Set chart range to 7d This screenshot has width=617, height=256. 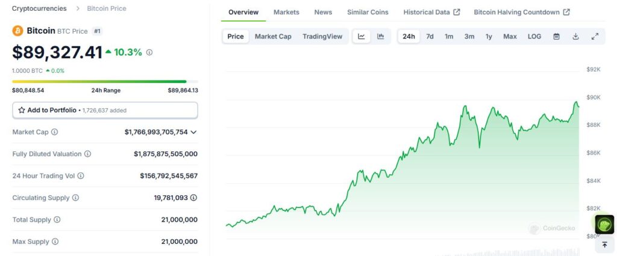pos(430,37)
